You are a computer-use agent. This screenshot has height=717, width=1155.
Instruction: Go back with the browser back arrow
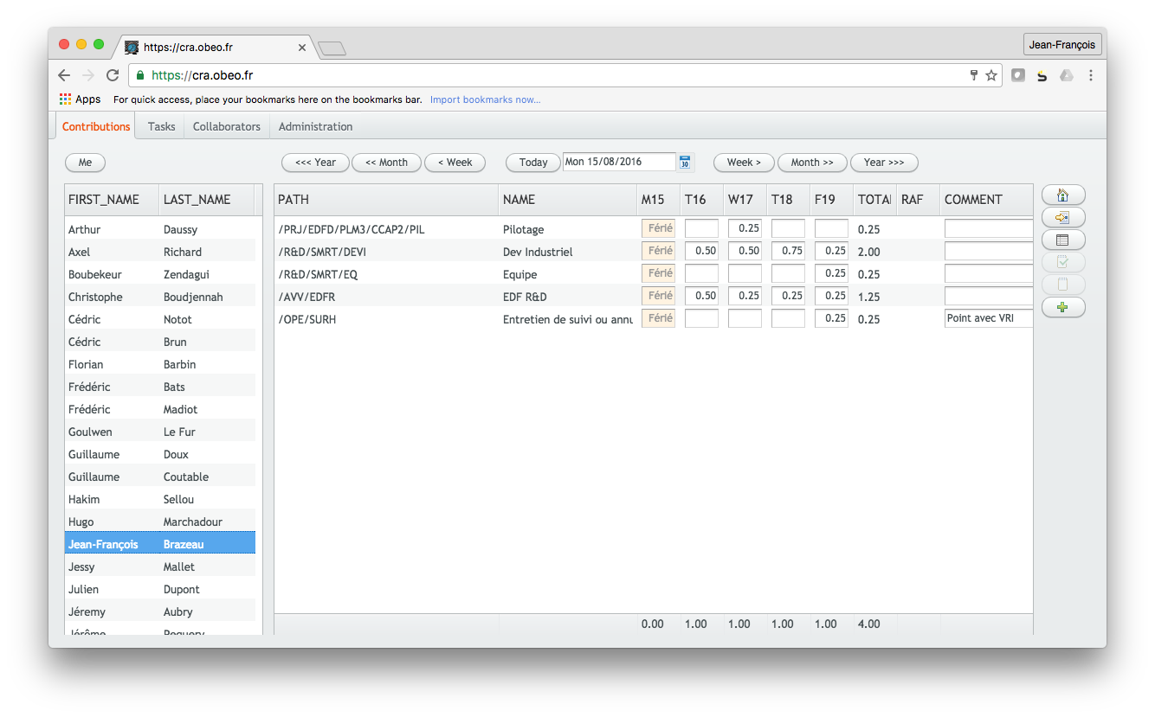click(64, 75)
